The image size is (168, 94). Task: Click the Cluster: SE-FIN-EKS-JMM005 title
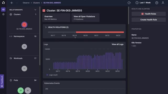click(64, 10)
